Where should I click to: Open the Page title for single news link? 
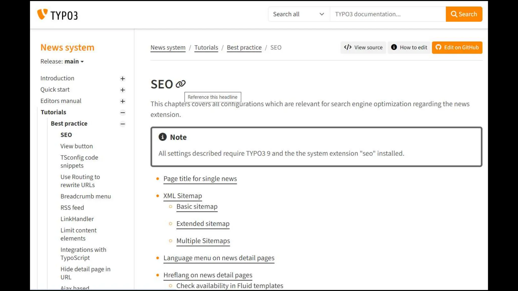pyautogui.click(x=200, y=179)
